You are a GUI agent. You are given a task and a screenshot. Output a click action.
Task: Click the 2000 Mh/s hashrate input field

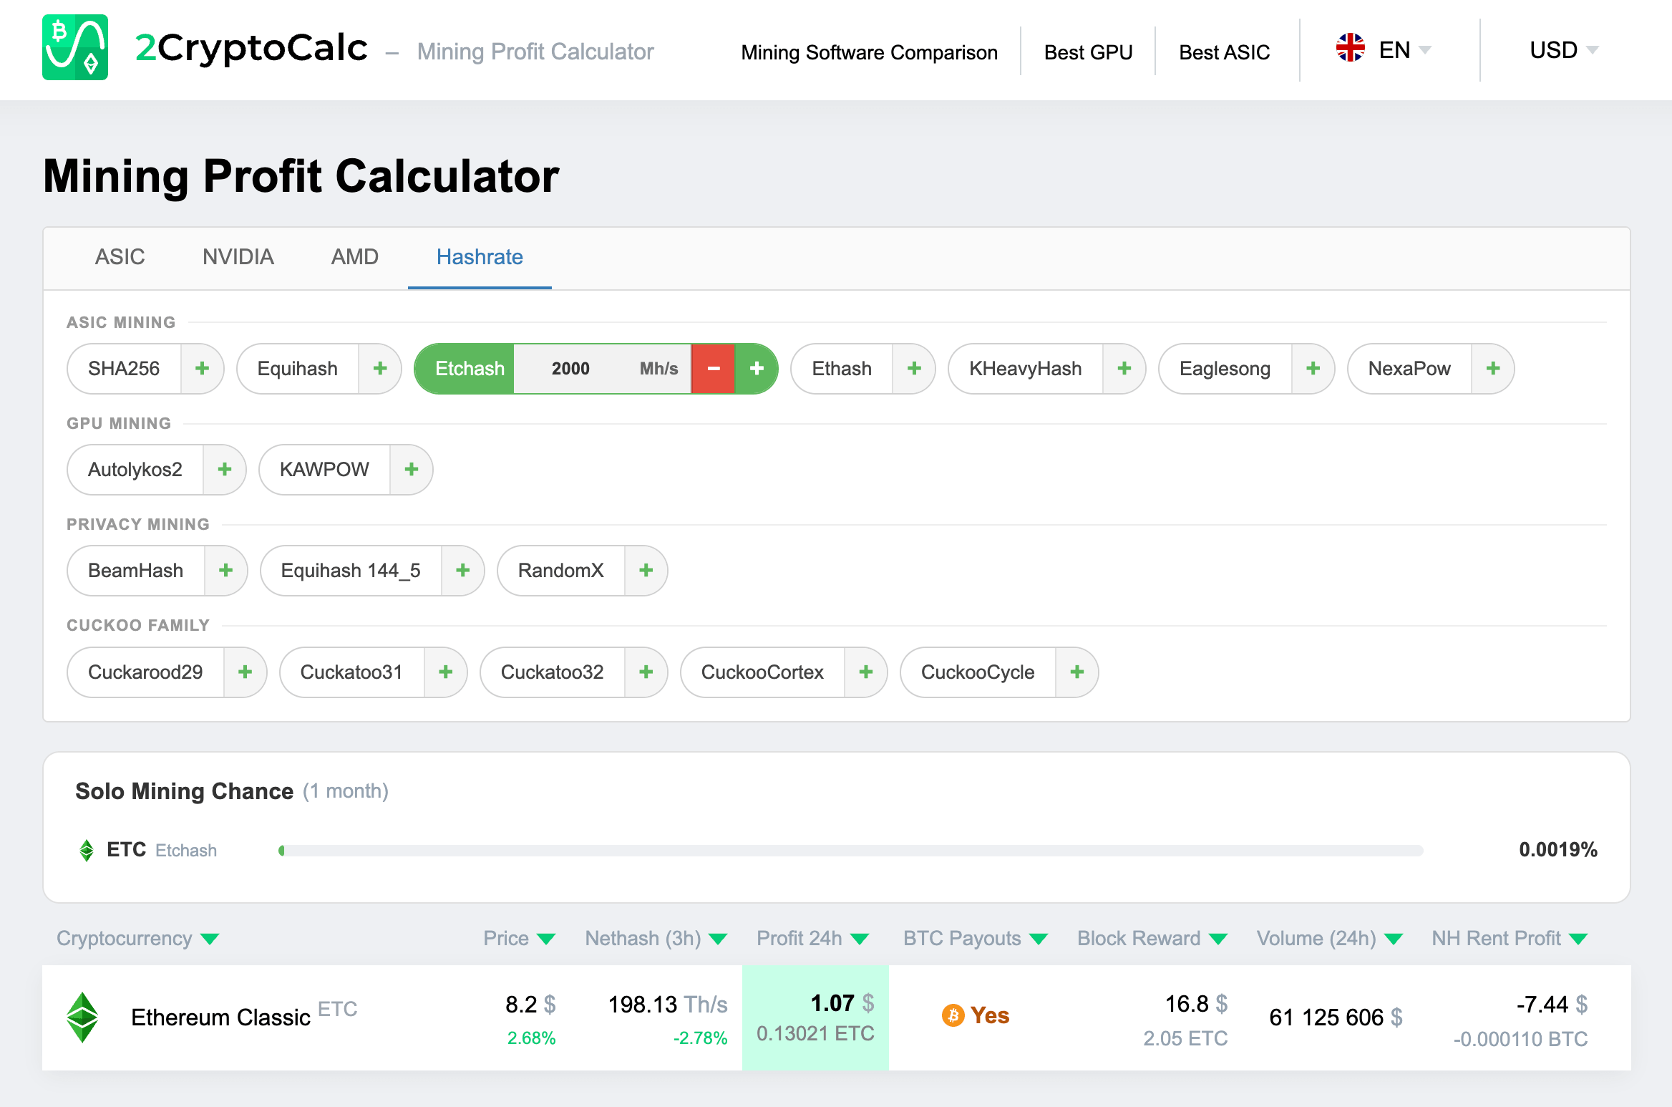coord(601,368)
